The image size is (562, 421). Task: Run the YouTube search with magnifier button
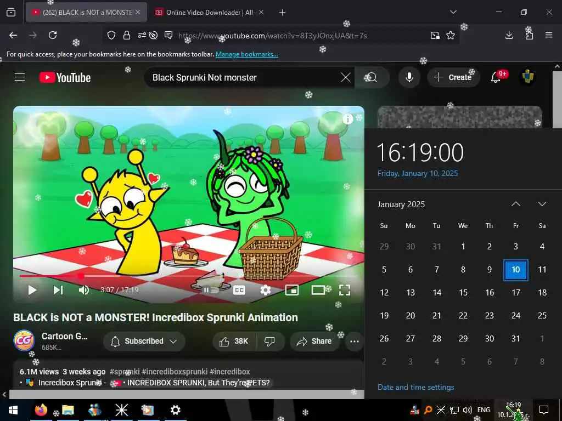pyautogui.click(x=371, y=77)
